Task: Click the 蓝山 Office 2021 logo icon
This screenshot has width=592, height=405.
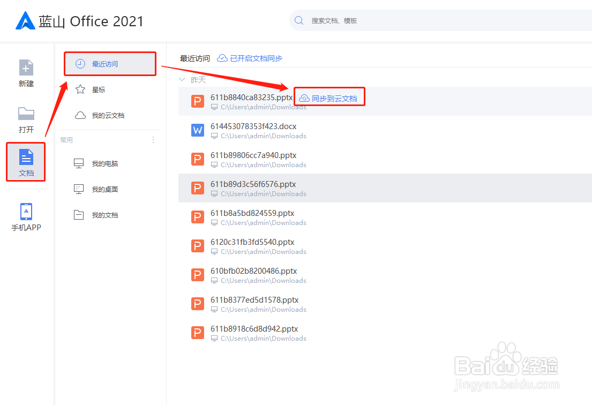Action: 25,21
